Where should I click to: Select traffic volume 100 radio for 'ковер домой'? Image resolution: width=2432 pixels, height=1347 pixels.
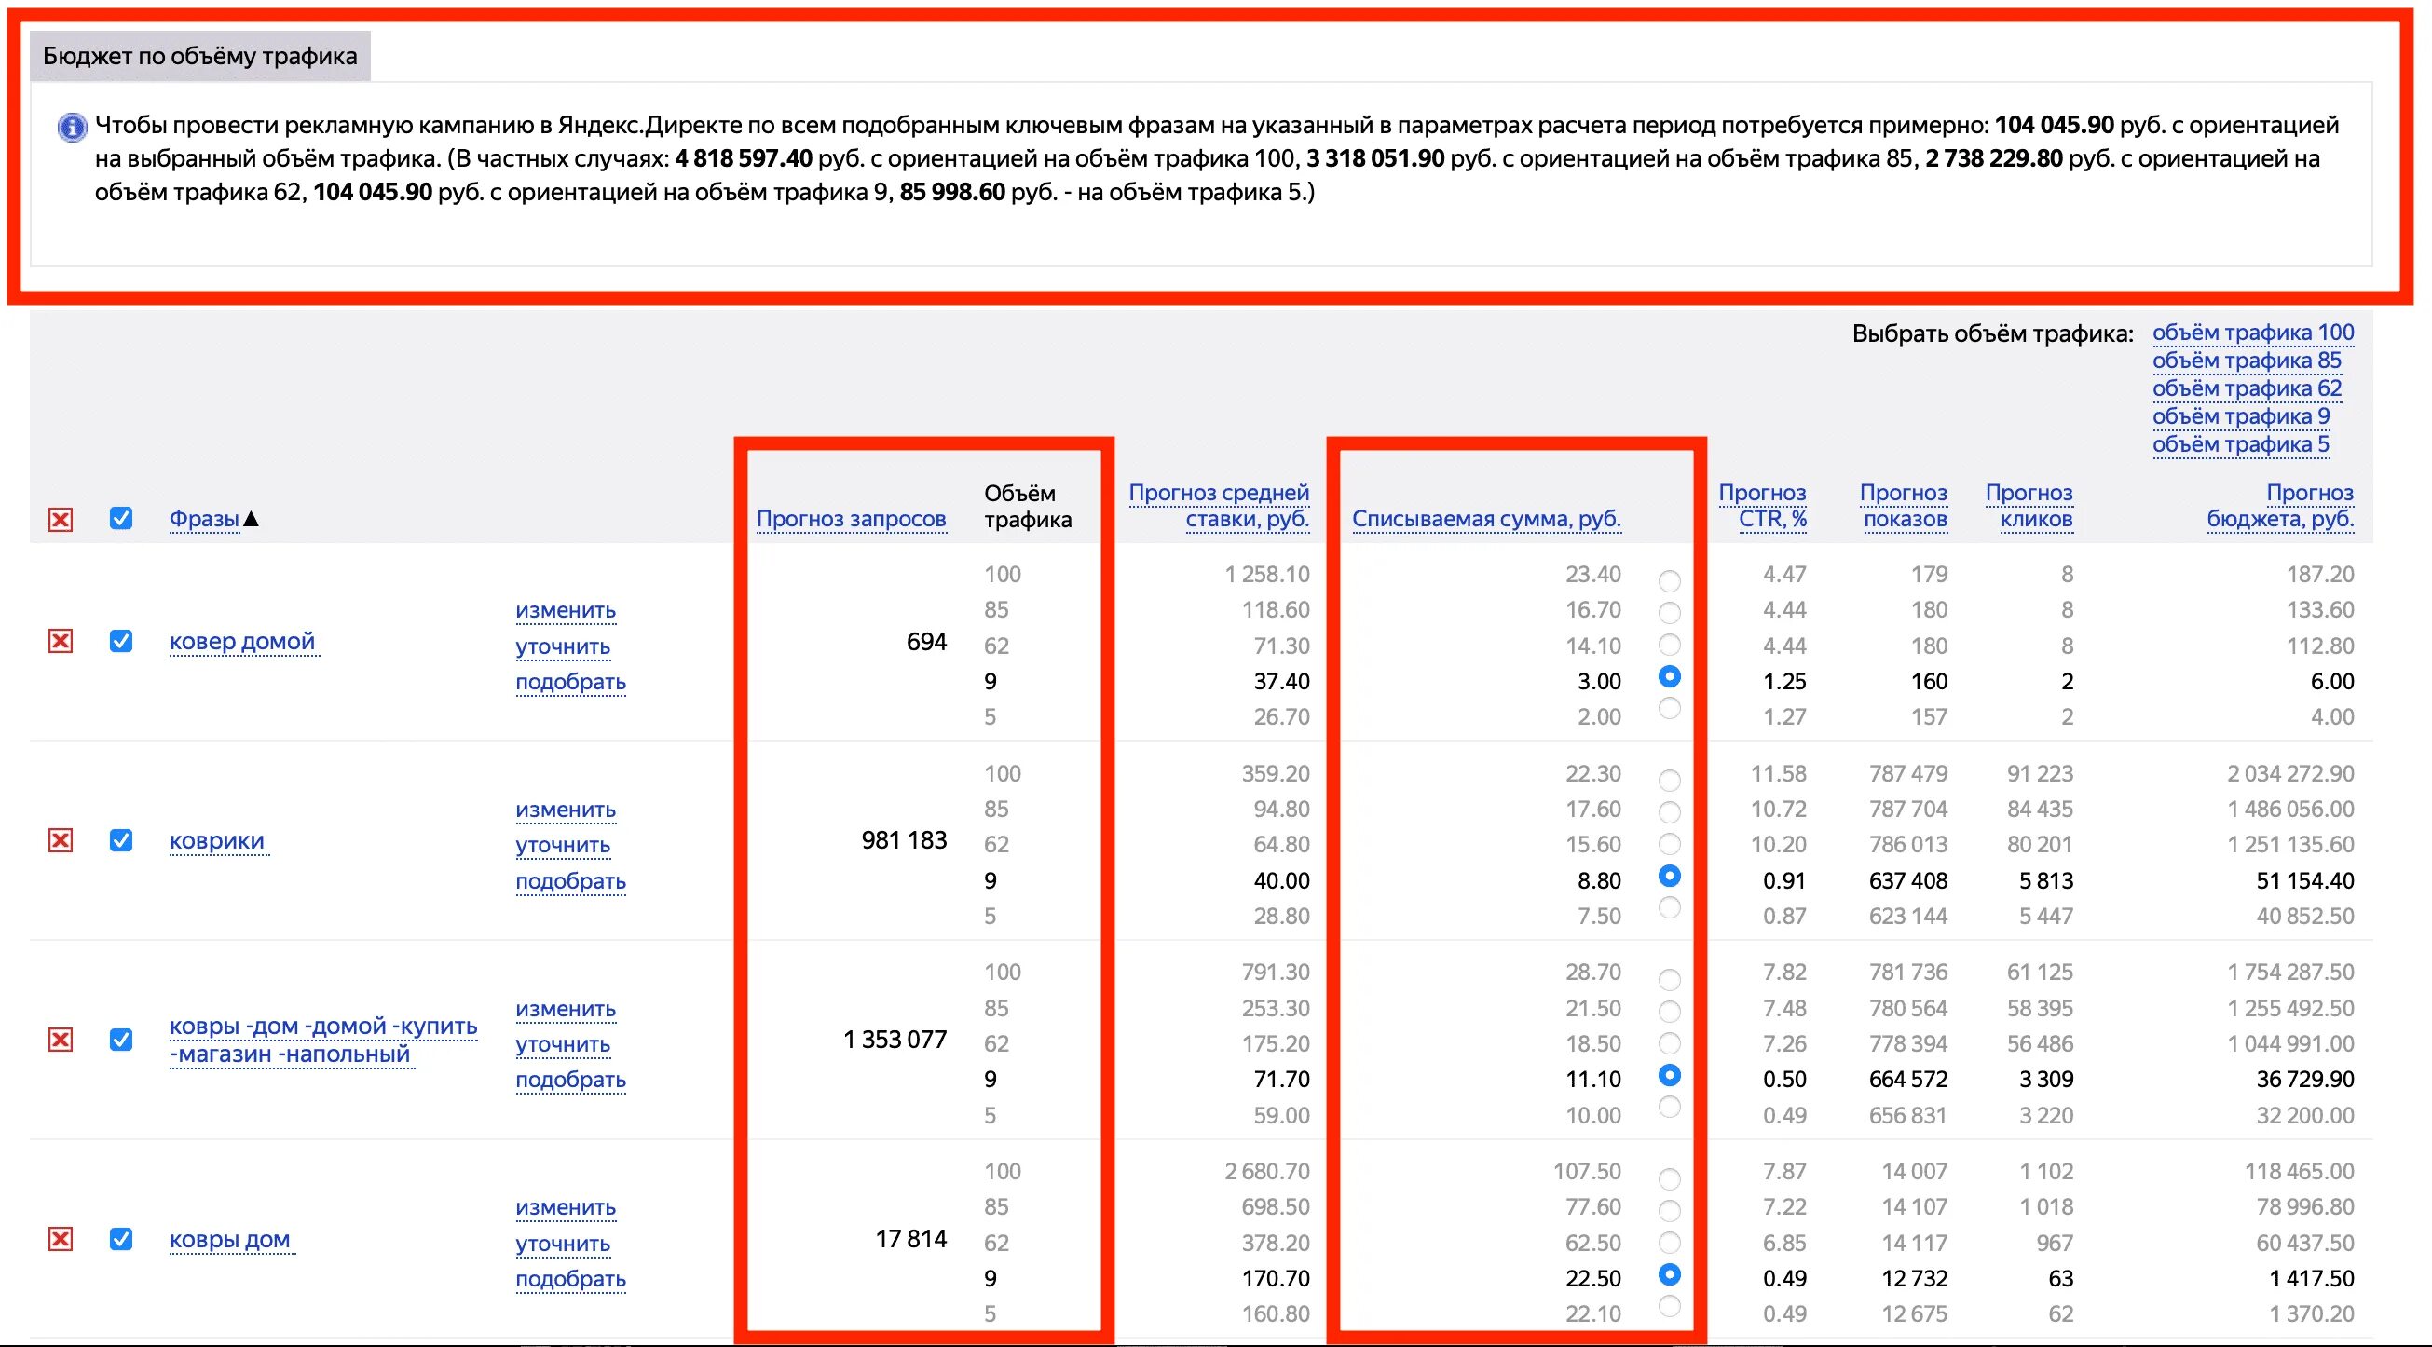(x=1669, y=580)
